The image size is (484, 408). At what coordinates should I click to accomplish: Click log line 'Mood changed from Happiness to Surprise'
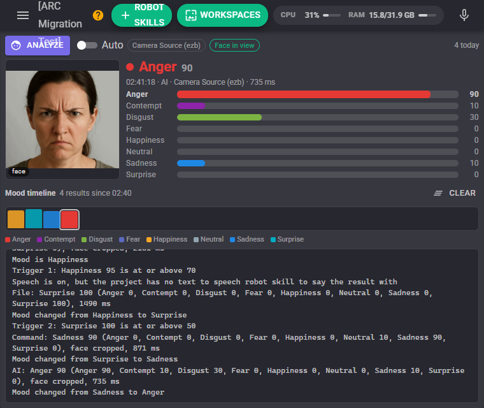click(x=99, y=315)
